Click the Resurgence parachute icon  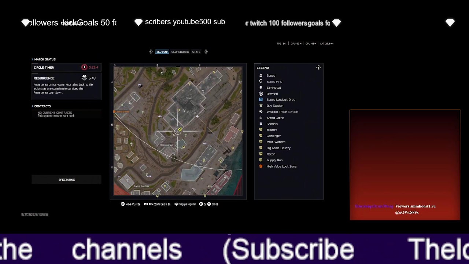(x=84, y=78)
